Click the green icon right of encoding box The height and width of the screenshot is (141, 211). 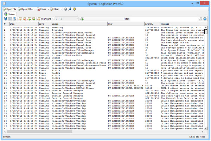pyautogui.click(x=82, y=19)
